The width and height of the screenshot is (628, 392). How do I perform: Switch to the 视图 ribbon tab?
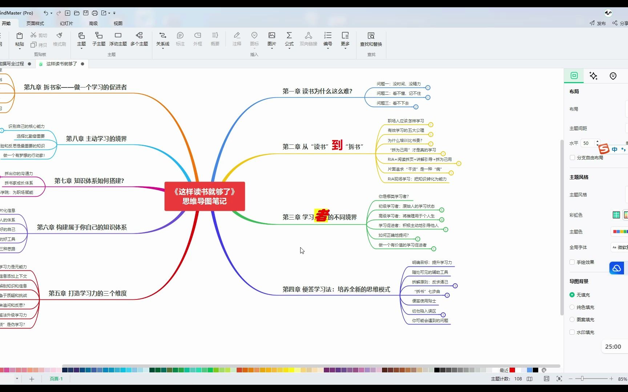pos(118,23)
